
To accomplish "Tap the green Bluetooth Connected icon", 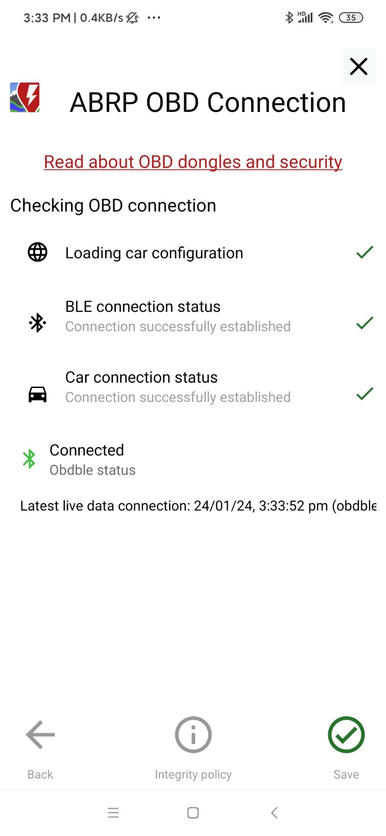I will (29, 459).
